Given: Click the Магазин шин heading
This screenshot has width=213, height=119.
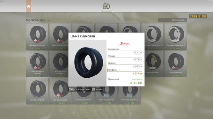Looking at the screenshot, I should pyautogui.click(x=36, y=20).
